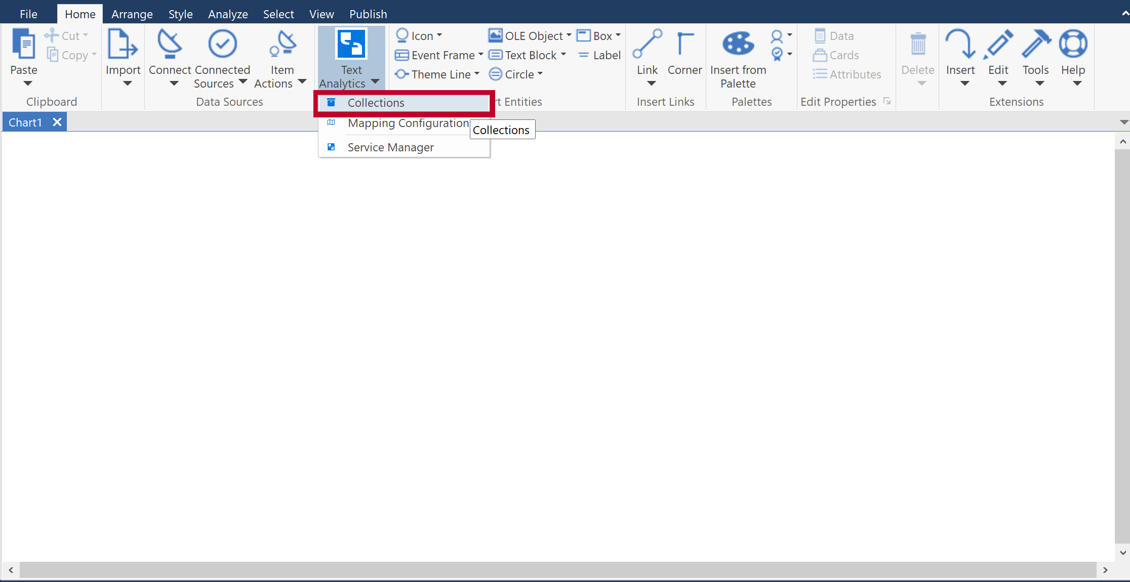Open the Publish menu
The image size is (1130, 582).
[368, 14]
